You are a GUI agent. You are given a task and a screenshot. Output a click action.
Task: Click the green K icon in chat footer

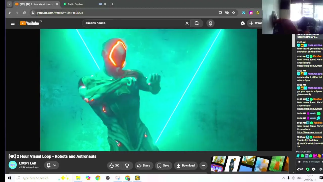click(308, 169)
